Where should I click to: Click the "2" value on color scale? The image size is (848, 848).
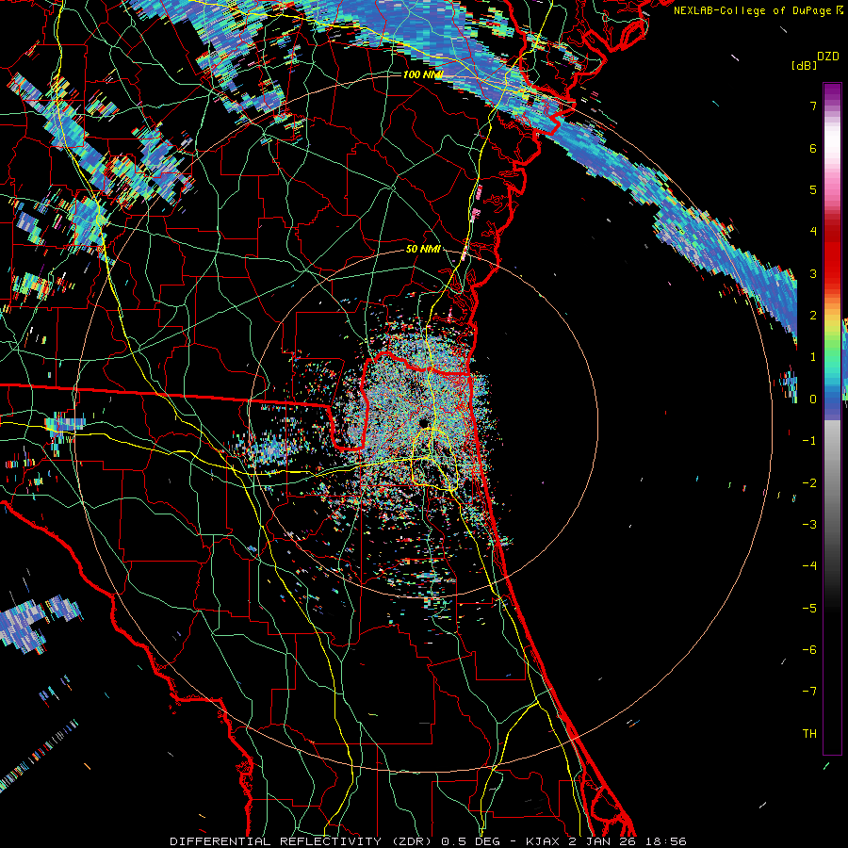[813, 316]
